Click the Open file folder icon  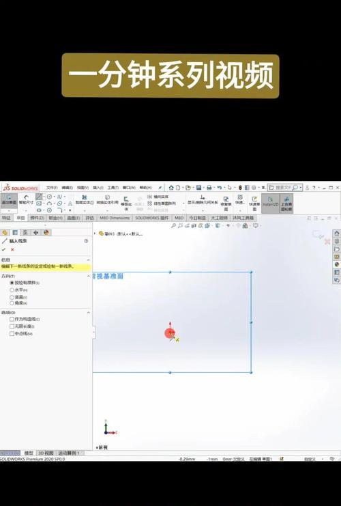click(188, 188)
